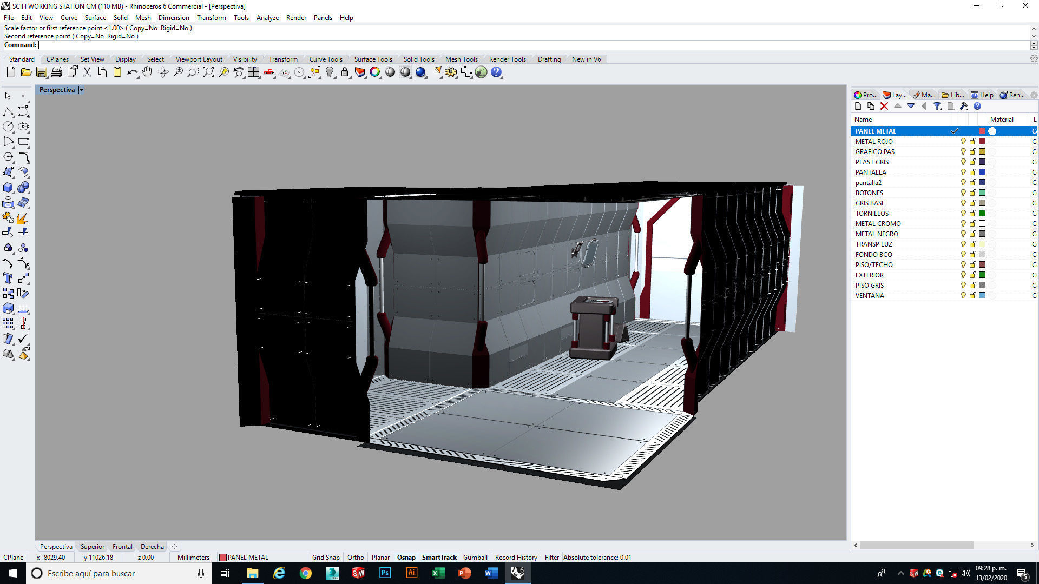The width and height of the screenshot is (1039, 584).
Task: Toggle lock for METAL CROMO layer
Action: tap(972, 224)
